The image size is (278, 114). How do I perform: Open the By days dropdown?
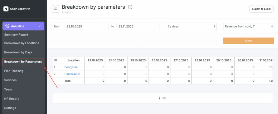[191, 26]
